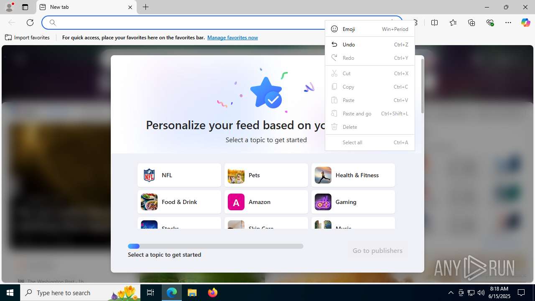Viewport: 535px width, 301px height.
Task: Choose Select all from context menu
Action: pyautogui.click(x=370, y=142)
